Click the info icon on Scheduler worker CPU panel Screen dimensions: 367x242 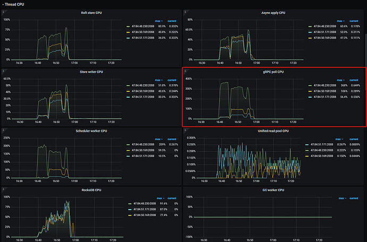(3, 130)
